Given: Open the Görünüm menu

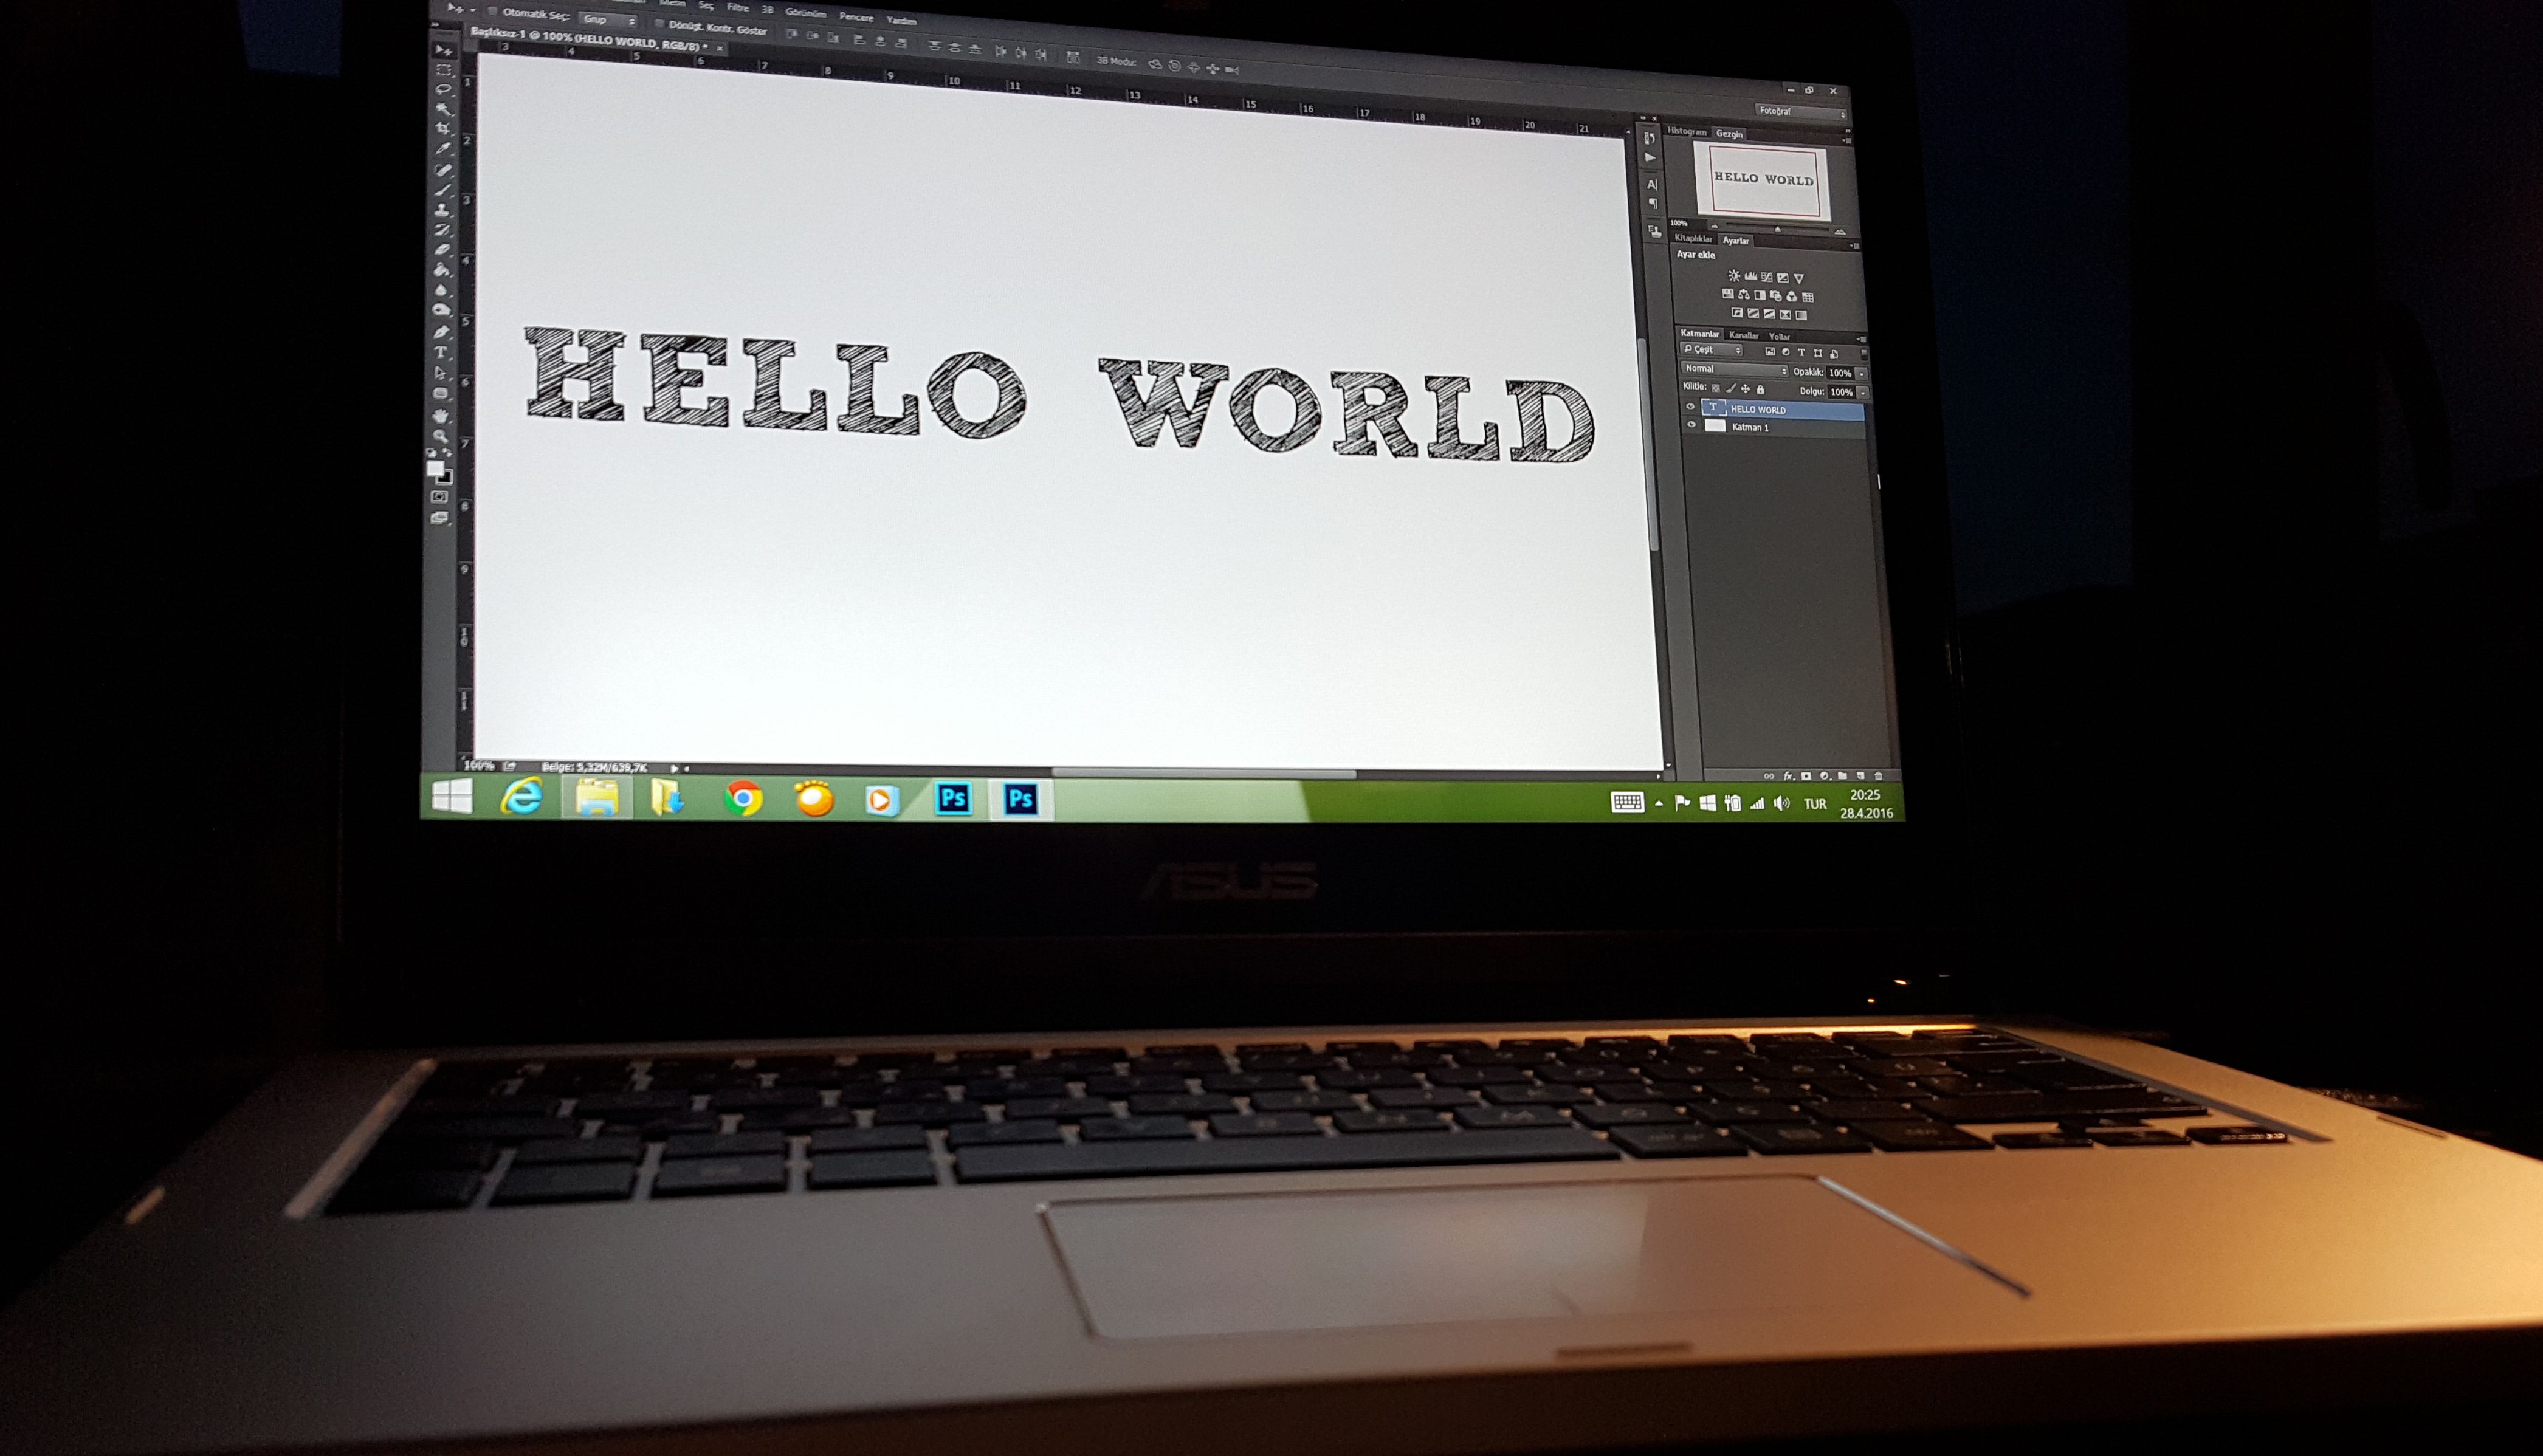Looking at the screenshot, I should 806,13.
